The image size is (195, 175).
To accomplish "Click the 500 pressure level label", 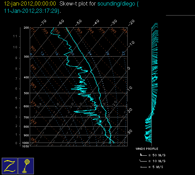I will coord(26,93).
